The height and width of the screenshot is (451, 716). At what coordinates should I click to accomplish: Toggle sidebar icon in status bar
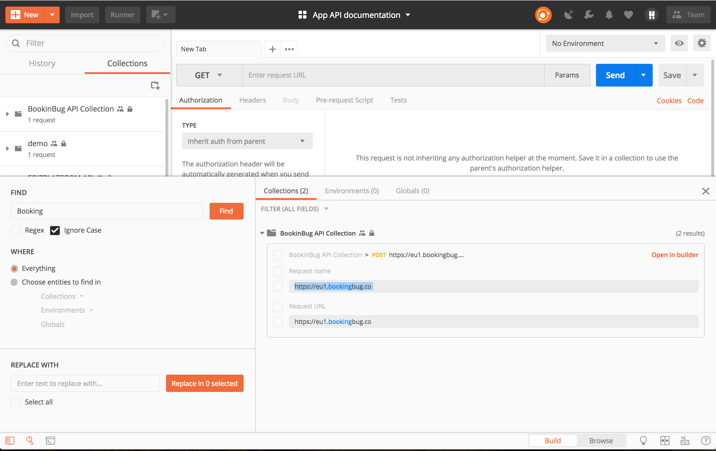click(x=10, y=441)
